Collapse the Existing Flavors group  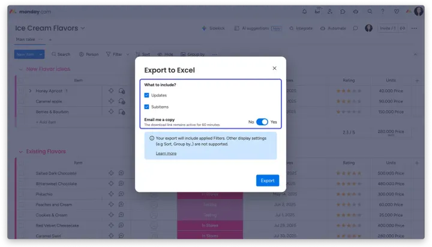coord(20,152)
